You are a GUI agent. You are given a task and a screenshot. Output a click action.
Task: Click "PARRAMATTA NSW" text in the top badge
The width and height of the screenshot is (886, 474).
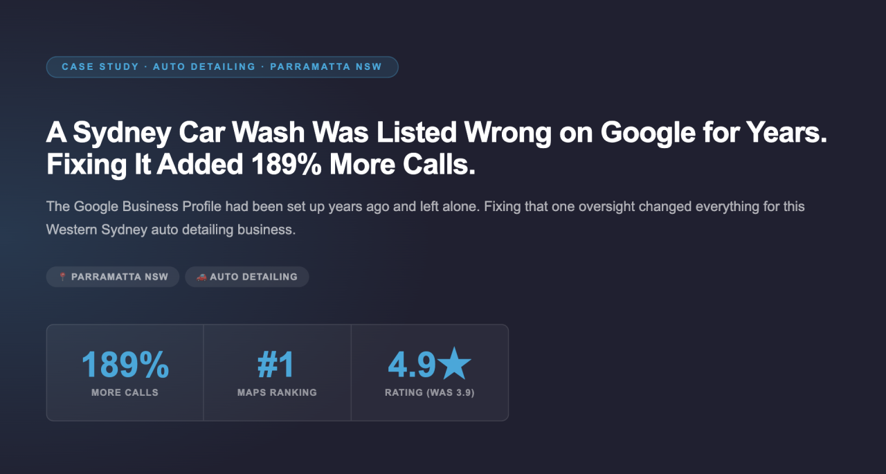[328, 67]
